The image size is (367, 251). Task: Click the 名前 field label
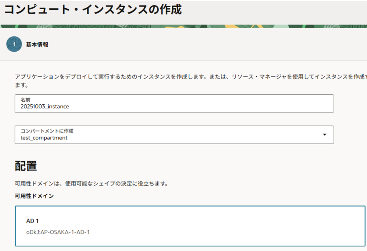[25, 100]
